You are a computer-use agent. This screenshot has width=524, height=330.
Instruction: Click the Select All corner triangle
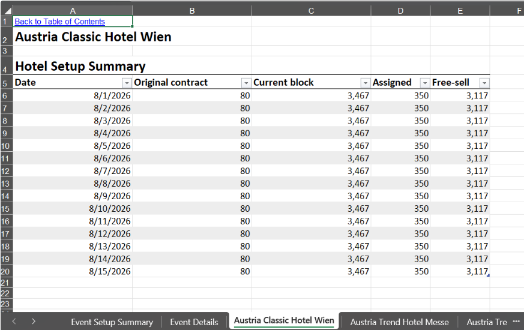click(7, 11)
